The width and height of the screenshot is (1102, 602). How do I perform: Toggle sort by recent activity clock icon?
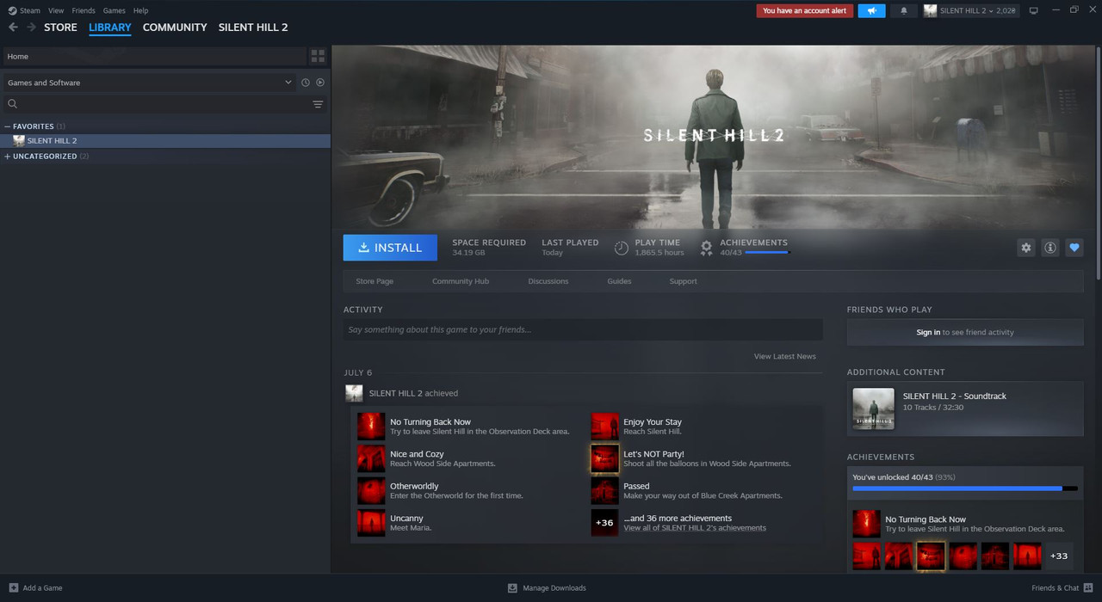pos(306,83)
